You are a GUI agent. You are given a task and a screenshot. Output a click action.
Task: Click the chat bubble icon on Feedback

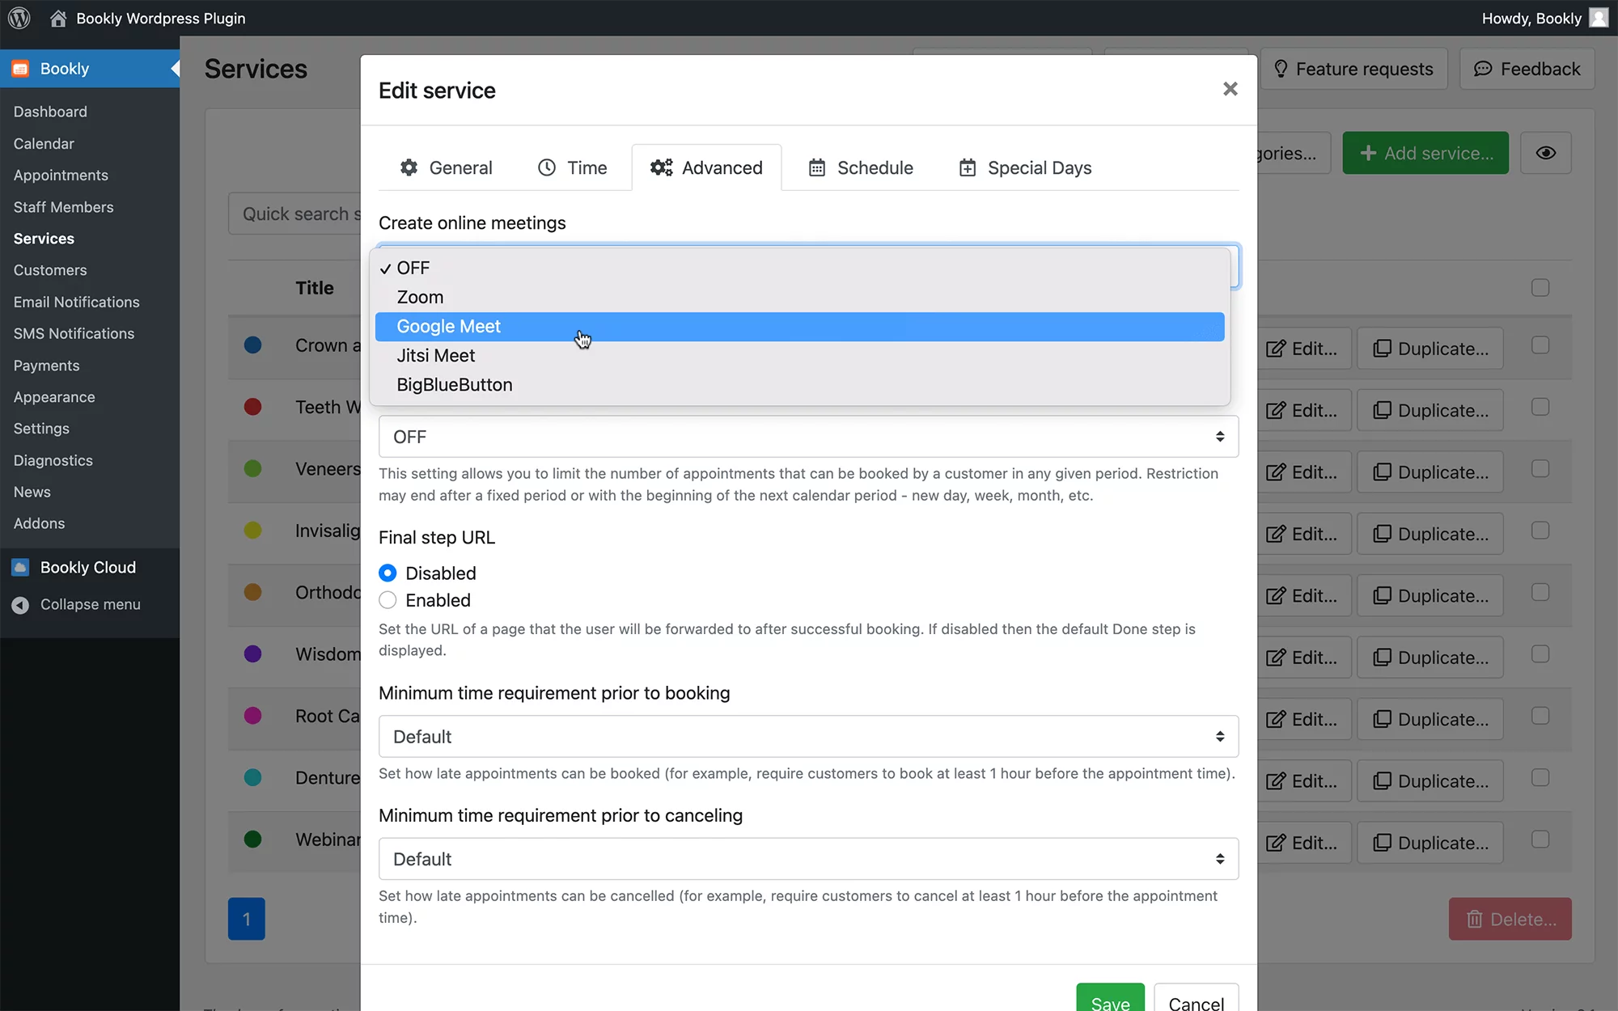pos(1483,69)
